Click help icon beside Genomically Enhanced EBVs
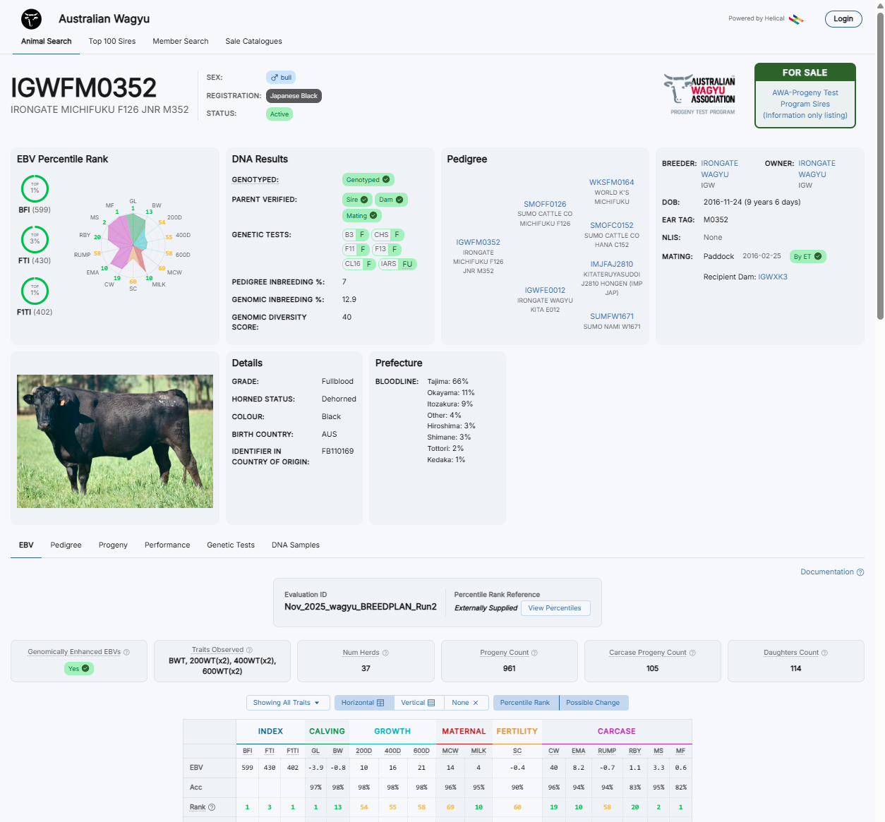 [x=126, y=652]
